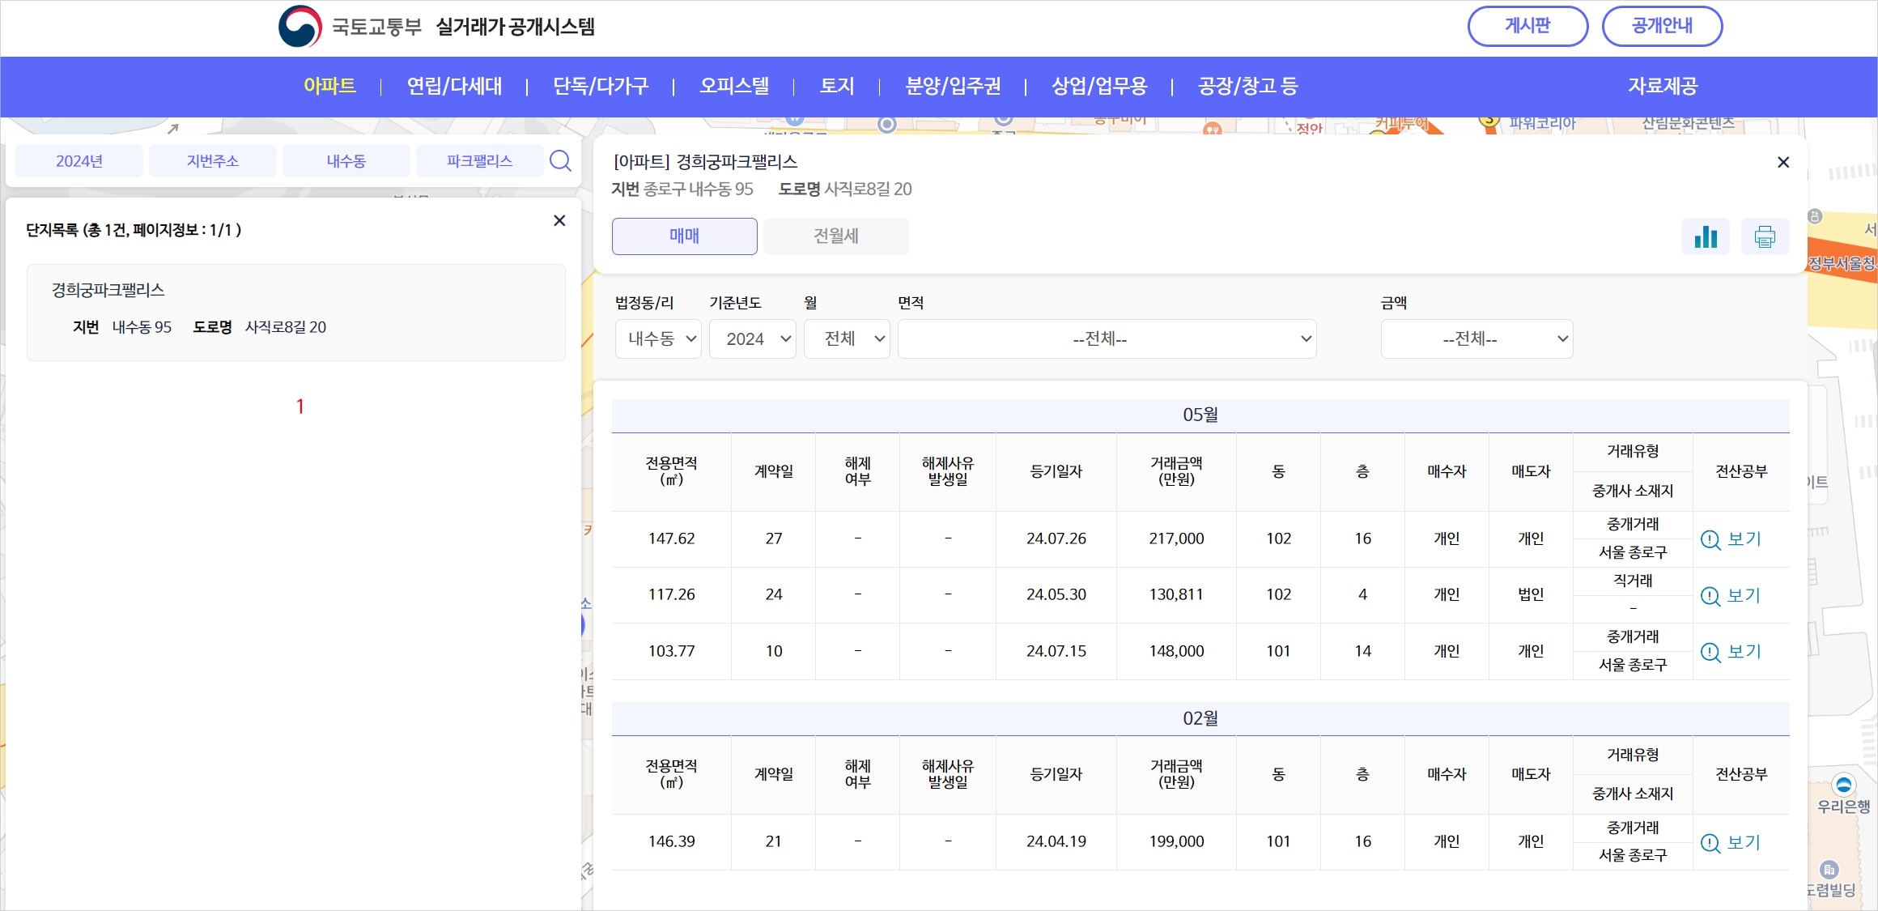This screenshot has width=1878, height=911.
Task: Open the bar chart icon for price graph
Action: [x=1706, y=236]
